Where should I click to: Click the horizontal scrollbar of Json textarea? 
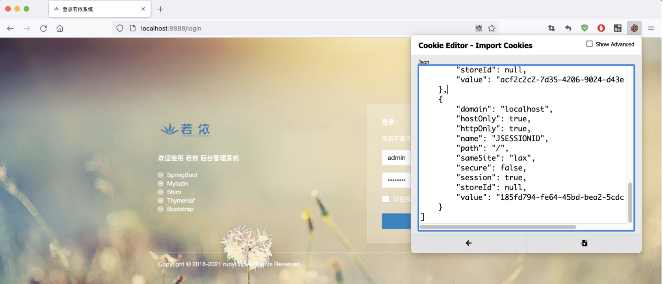[498, 227]
